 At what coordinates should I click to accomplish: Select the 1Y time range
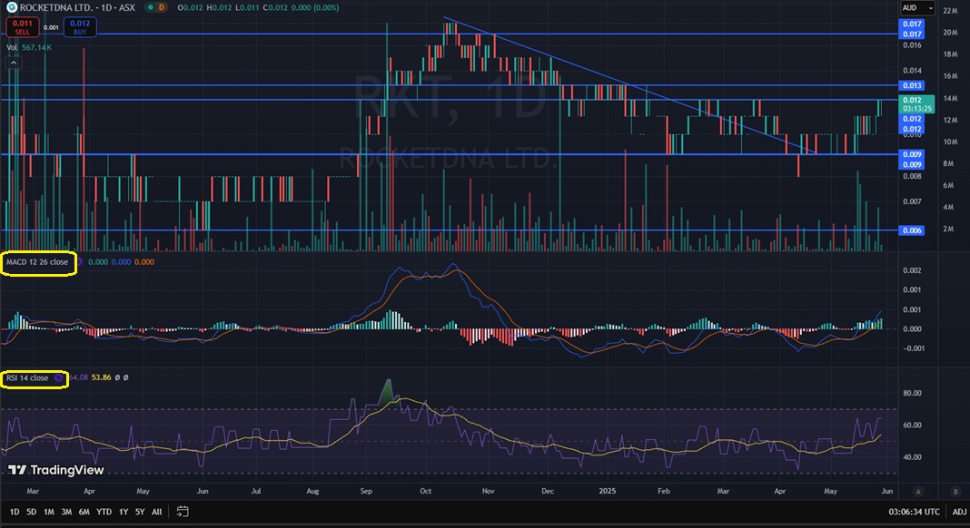coord(124,512)
